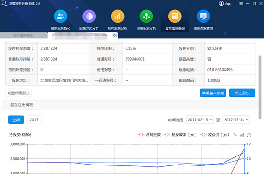Image resolution: width=264 pixels, height=174 pixels.
Task: Open 机构股东分析 module icon
Action: 117,17
